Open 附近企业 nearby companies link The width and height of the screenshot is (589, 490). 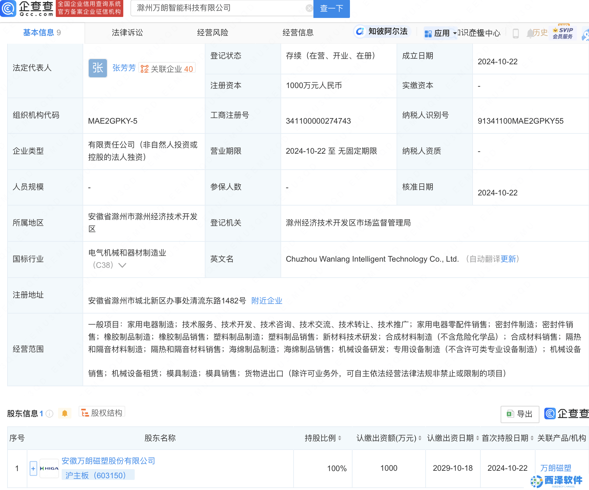266,301
